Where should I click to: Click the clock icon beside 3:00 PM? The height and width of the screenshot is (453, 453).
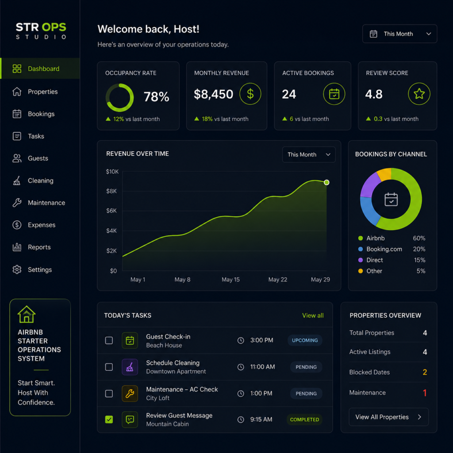241,340
